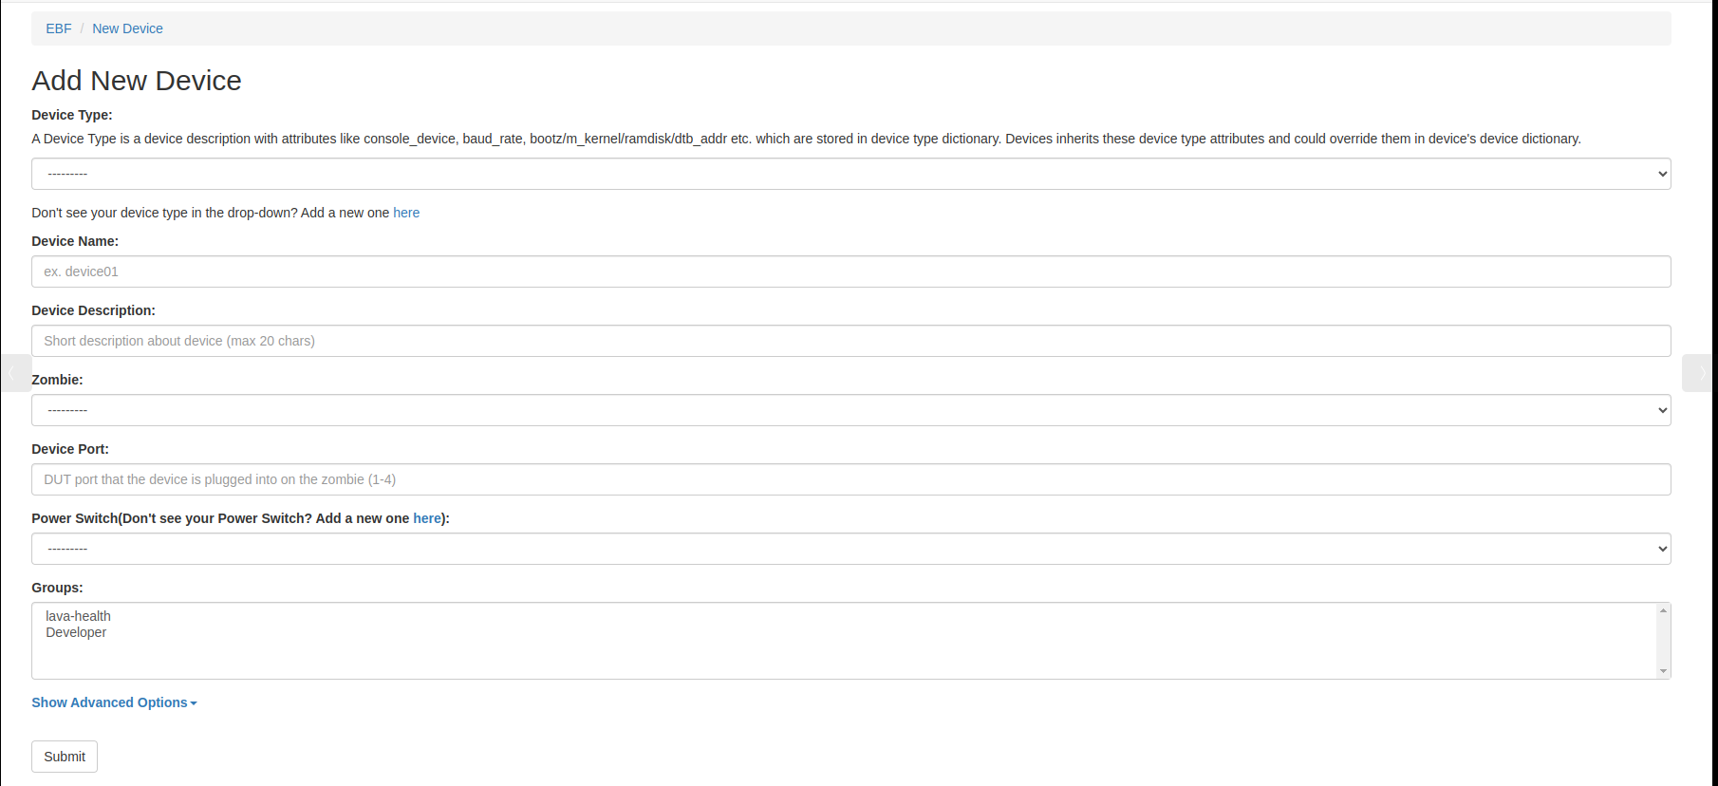Focus the Device Port input field
The height and width of the screenshot is (786, 1718).
click(x=851, y=479)
